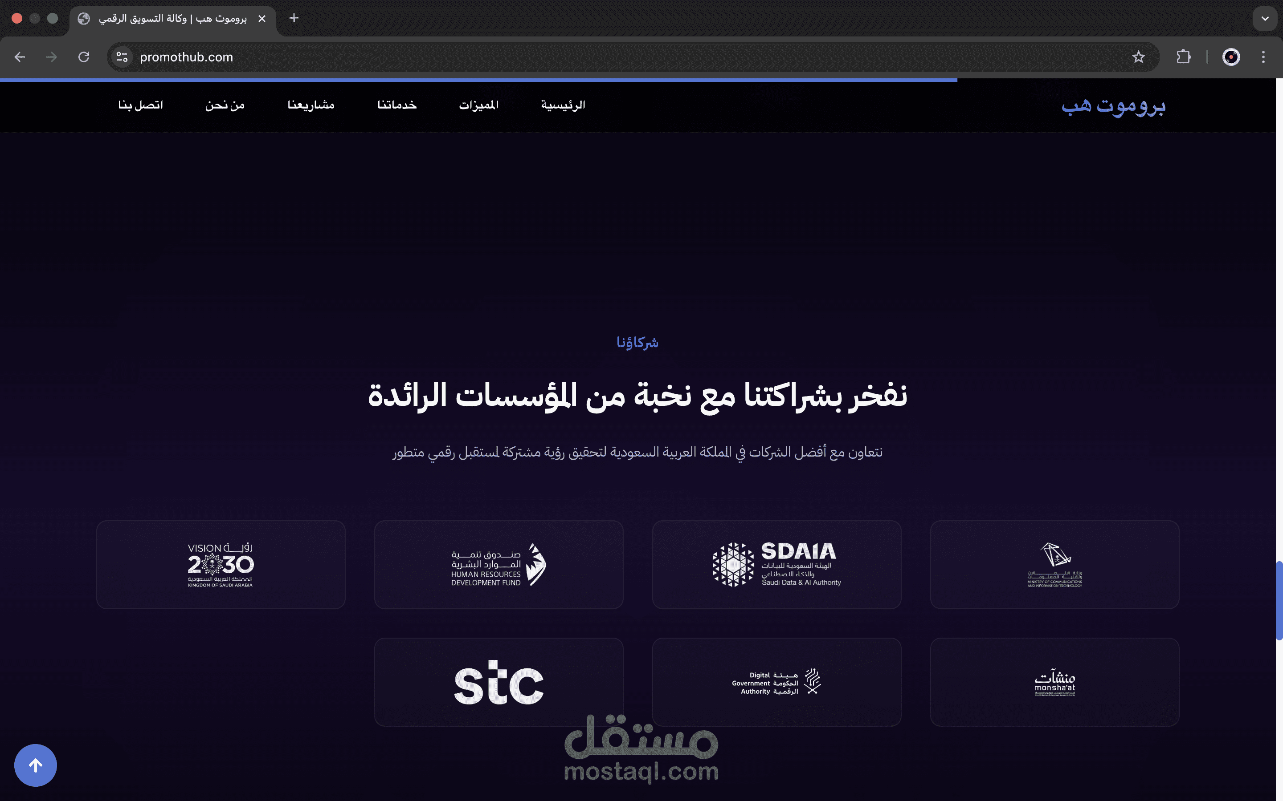Bookmark this page with the star icon
Image resolution: width=1283 pixels, height=801 pixels.
click(1138, 57)
